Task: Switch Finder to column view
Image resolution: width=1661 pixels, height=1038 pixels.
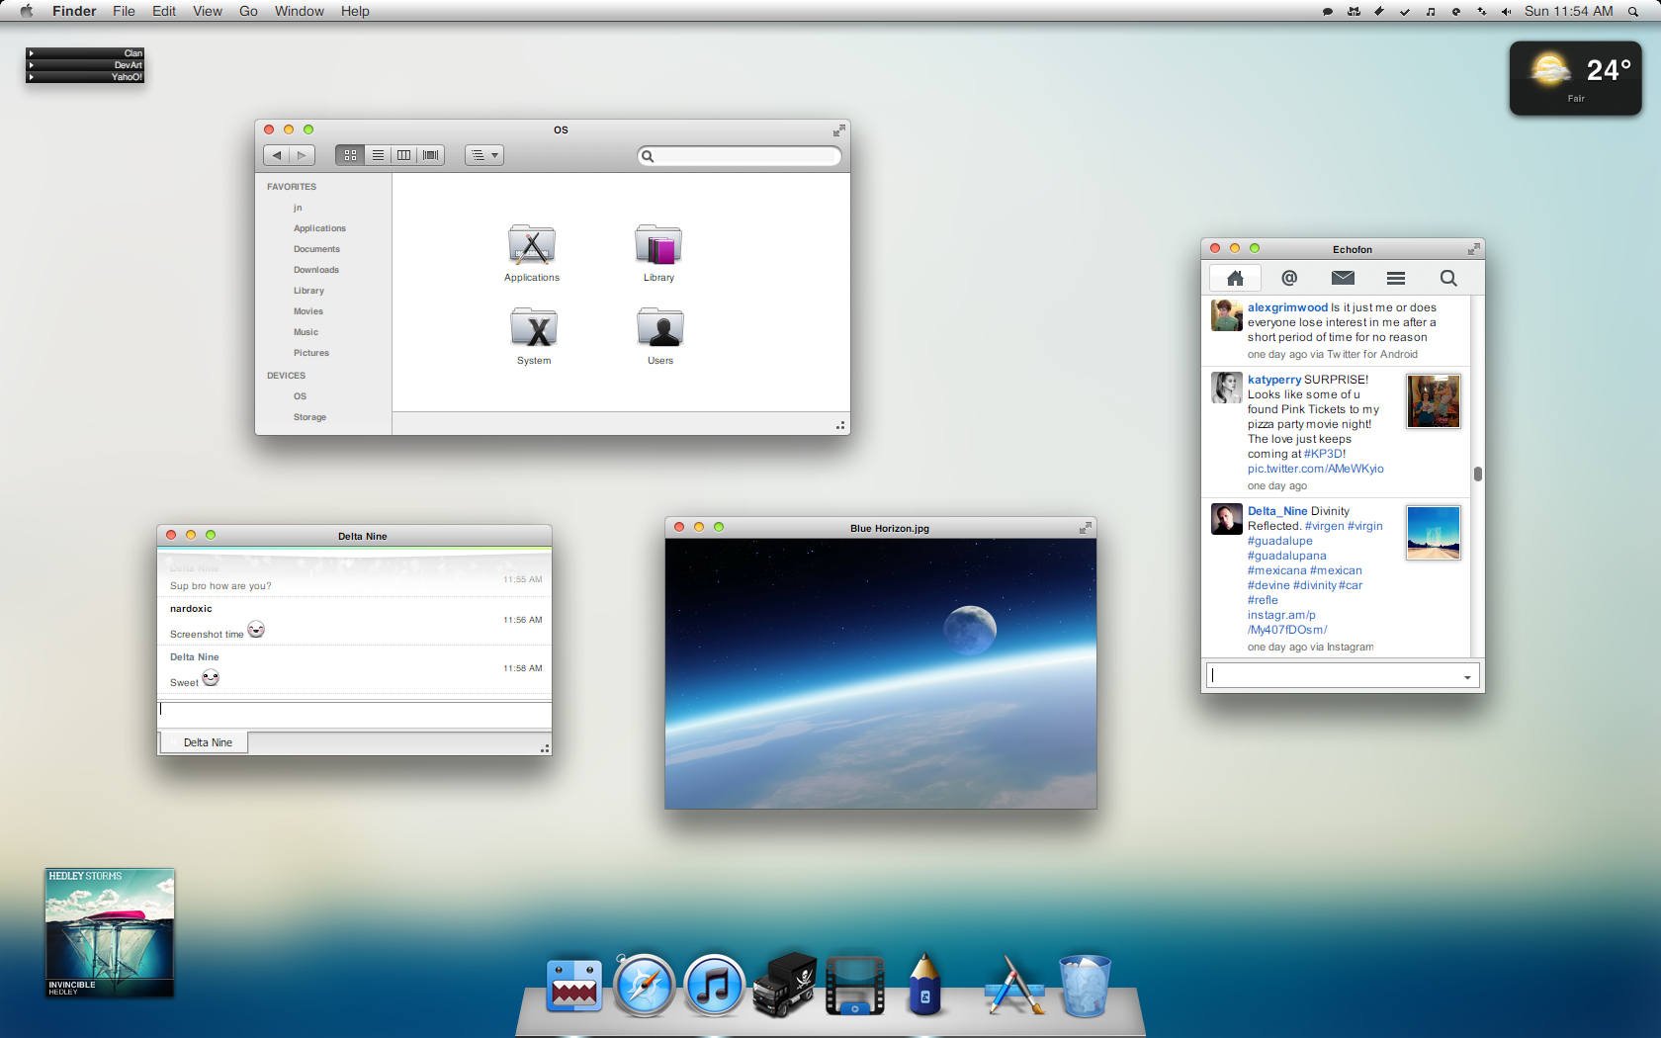Action: coord(404,155)
